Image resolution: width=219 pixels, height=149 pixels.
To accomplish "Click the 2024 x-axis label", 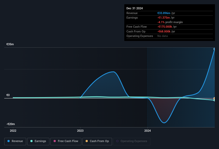I will tap(148, 131).
